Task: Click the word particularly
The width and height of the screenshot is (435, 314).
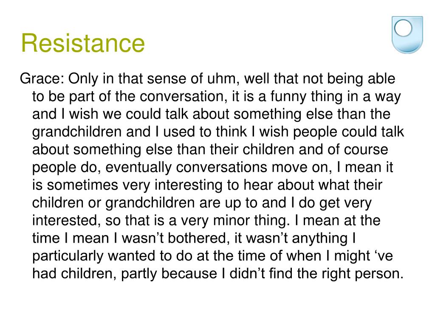Action: coord(68,256)
